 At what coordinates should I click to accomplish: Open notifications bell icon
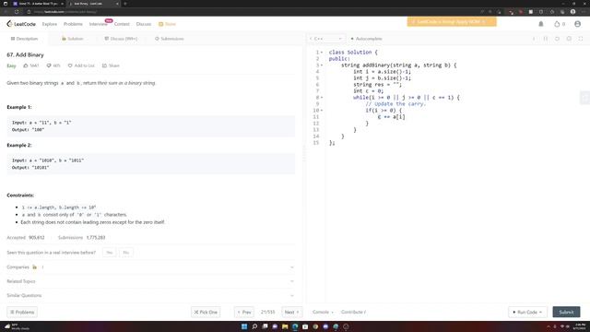point(541,24)
